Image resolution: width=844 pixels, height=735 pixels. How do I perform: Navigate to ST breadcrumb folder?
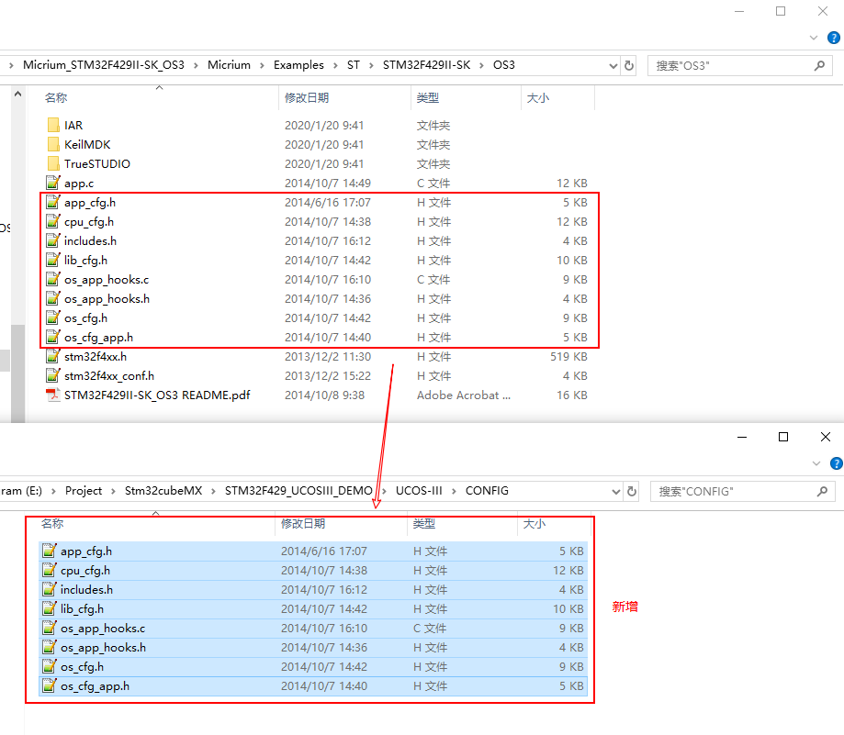353,65
